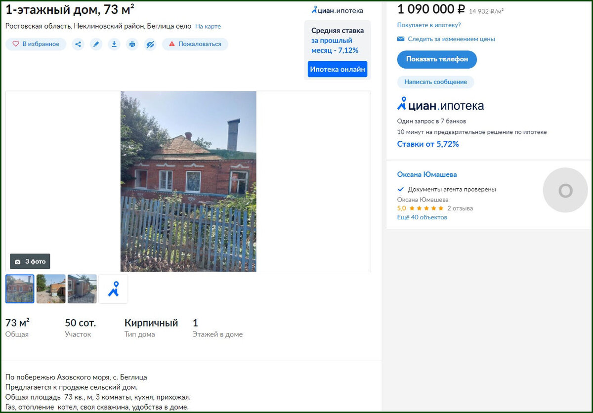Open the Циан.ипотека logo in sidebar
This screenshot has width=593, height=413.
pos(440,105)
